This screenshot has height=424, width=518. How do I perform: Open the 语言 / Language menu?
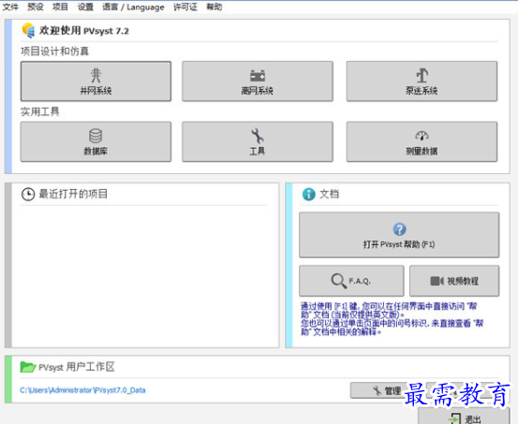click(133, 7)
